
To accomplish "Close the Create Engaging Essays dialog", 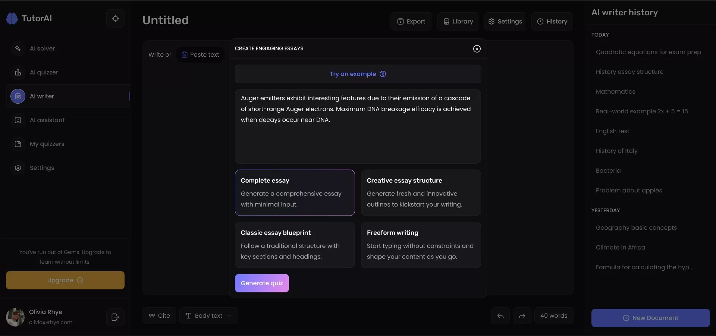I will click(x=477, y=49).
